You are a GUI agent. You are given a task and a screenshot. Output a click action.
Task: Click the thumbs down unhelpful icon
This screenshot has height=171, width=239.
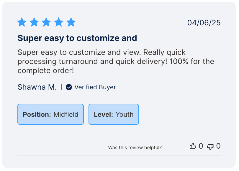[x=210, y=146]
